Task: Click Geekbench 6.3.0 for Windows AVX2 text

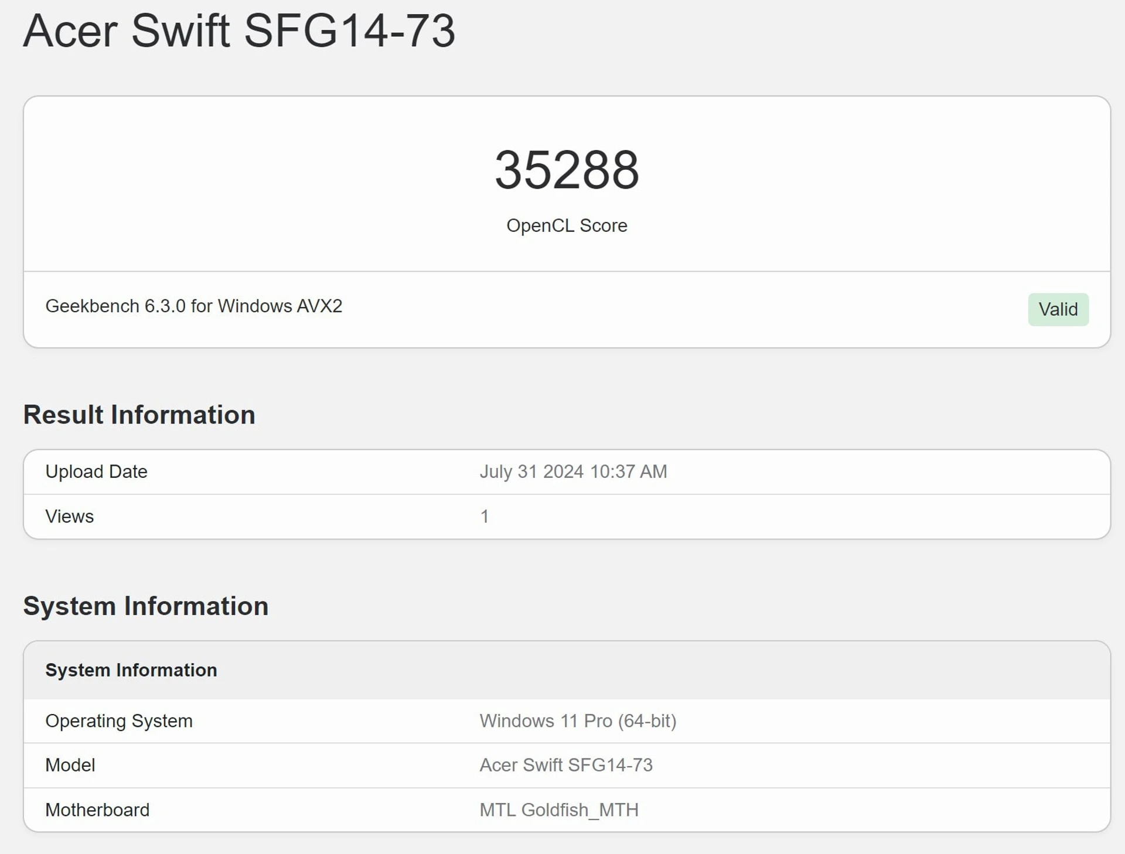Action: click(x=194, y=306)
